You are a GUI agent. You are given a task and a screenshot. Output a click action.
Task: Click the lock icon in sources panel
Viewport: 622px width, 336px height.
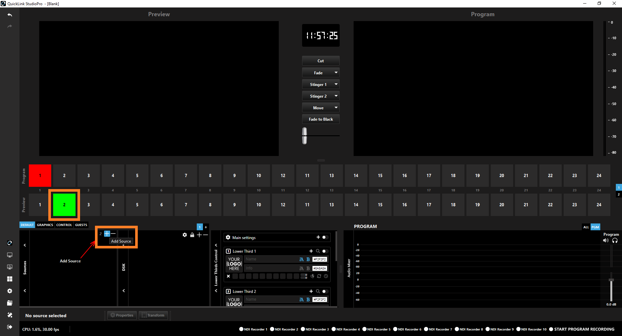pos(192,235)
